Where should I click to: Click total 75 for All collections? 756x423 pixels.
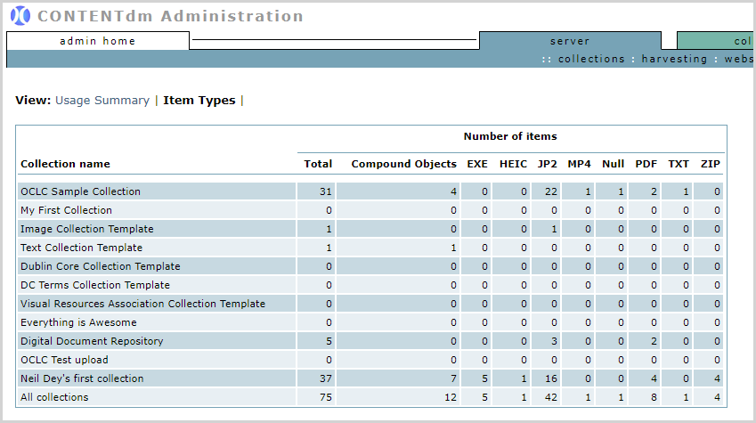325,397
